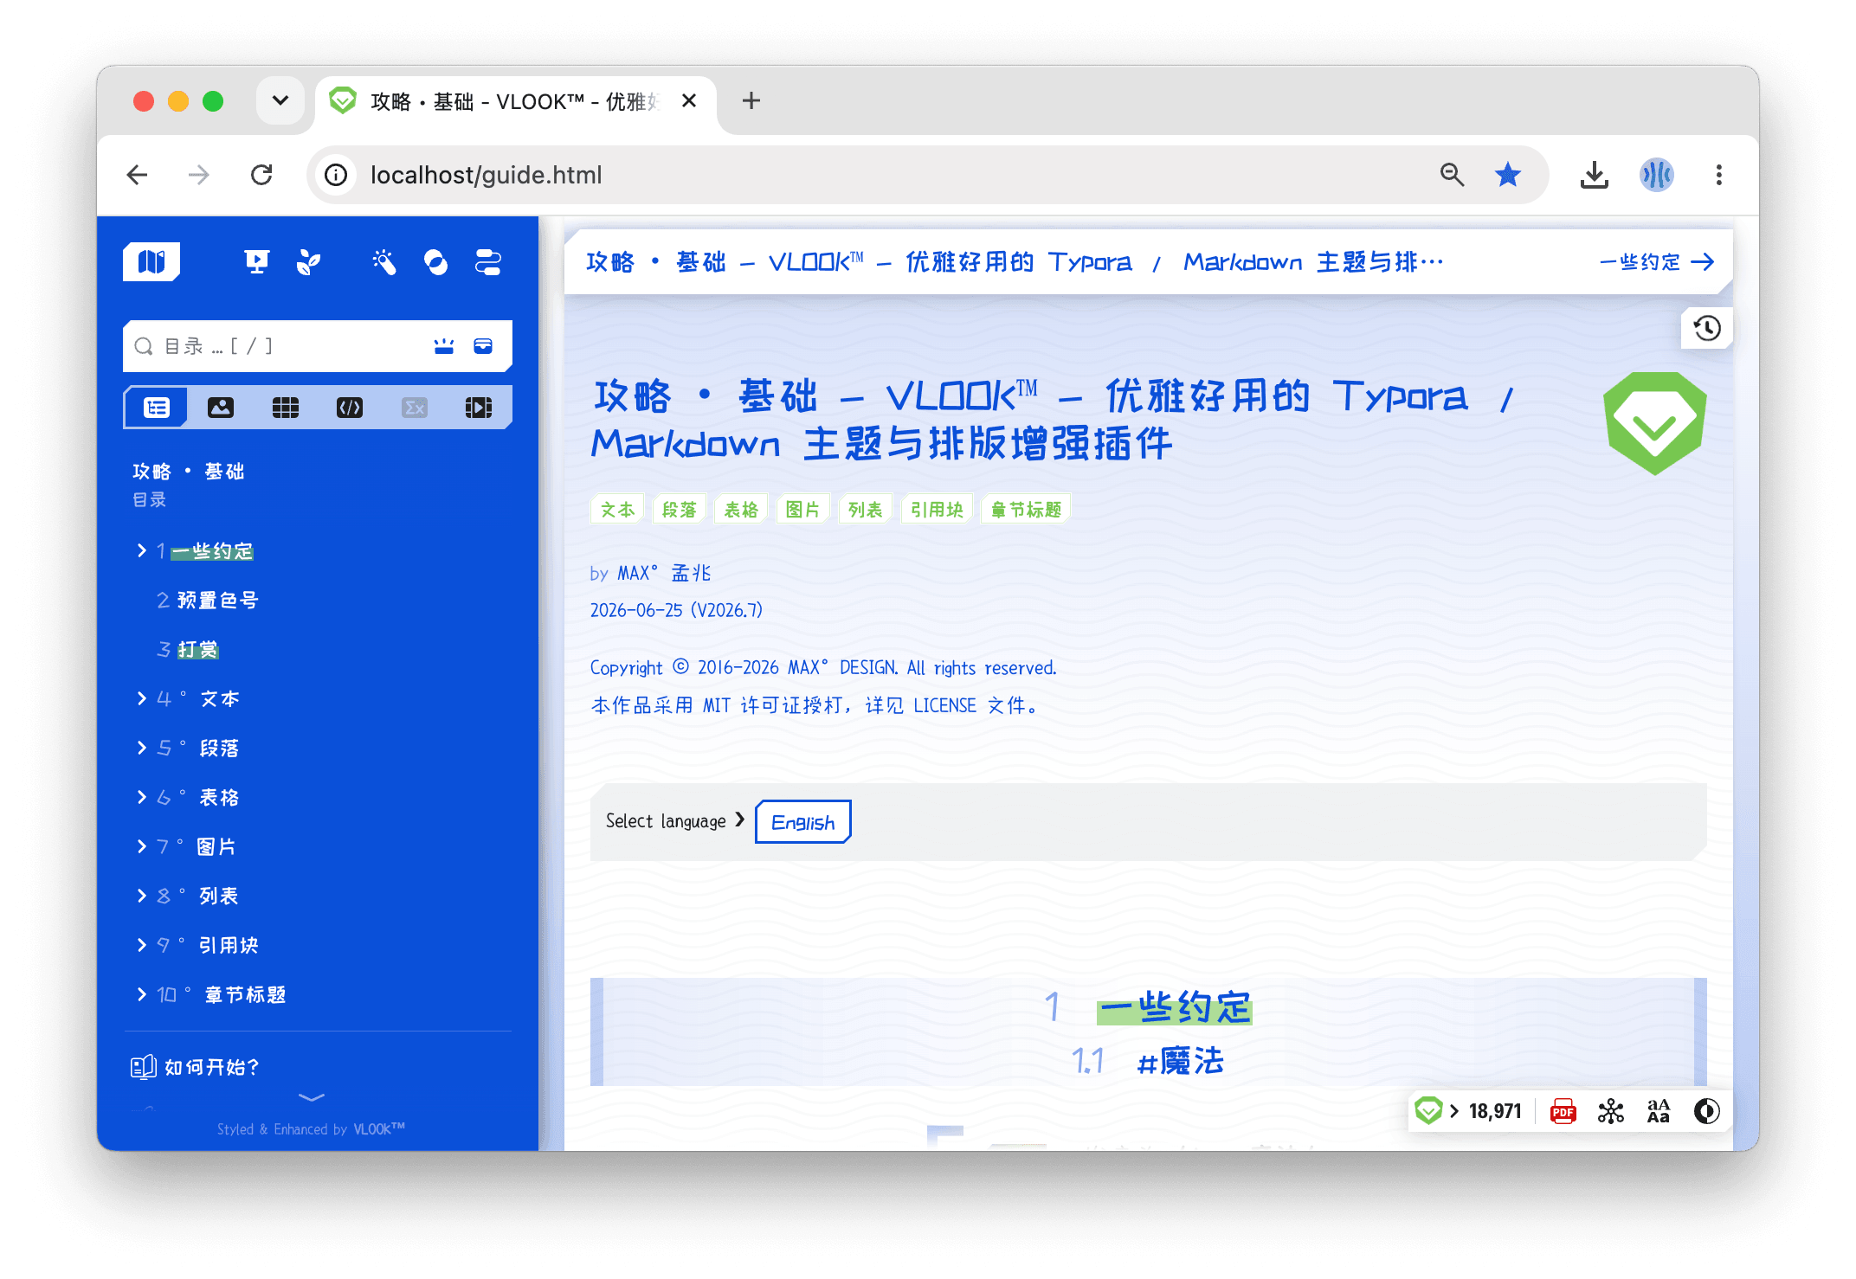Switch to figures image tab
The height and width of the screenshot is (1279, 1856).
tap(221, 407)
